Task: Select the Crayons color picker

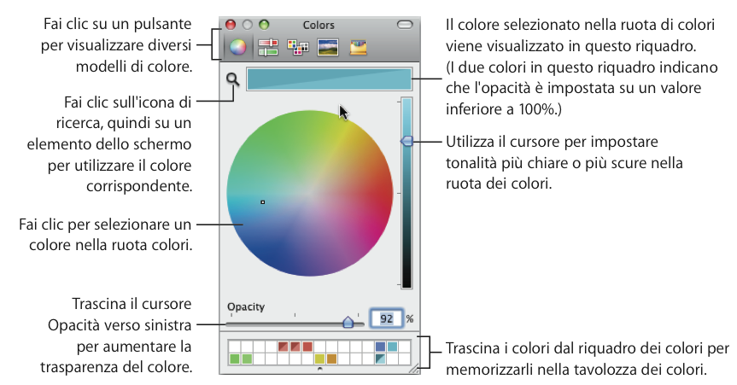Action: (x=359, y=49)
